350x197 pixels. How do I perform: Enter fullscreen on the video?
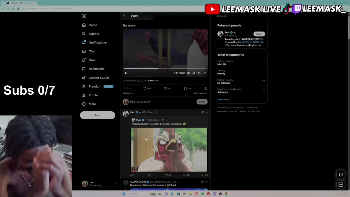pyautogui.click(x=204, y=73)
